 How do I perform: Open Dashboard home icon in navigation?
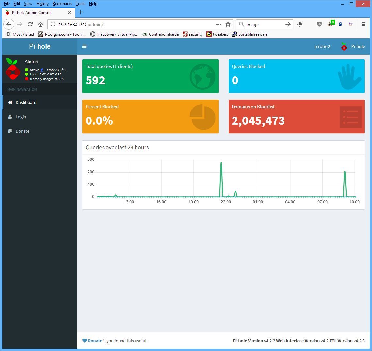(10, 102)
